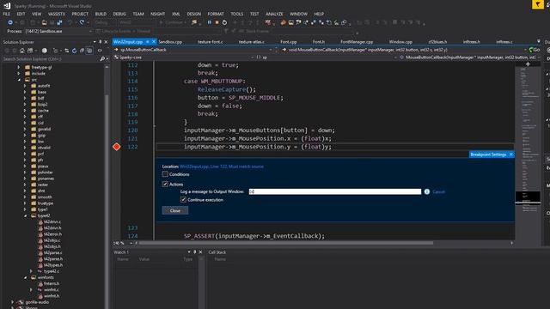This screenshot has height=309, width=550.
Task: Click the Log a message input field
Action: 335,191
